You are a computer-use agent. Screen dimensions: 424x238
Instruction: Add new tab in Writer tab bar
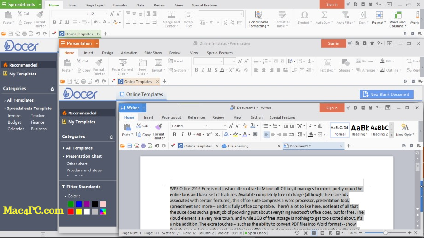coord(348,146)
